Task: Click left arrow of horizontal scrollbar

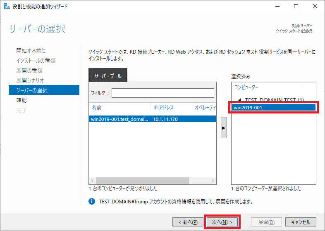Action: pos(93,181)
